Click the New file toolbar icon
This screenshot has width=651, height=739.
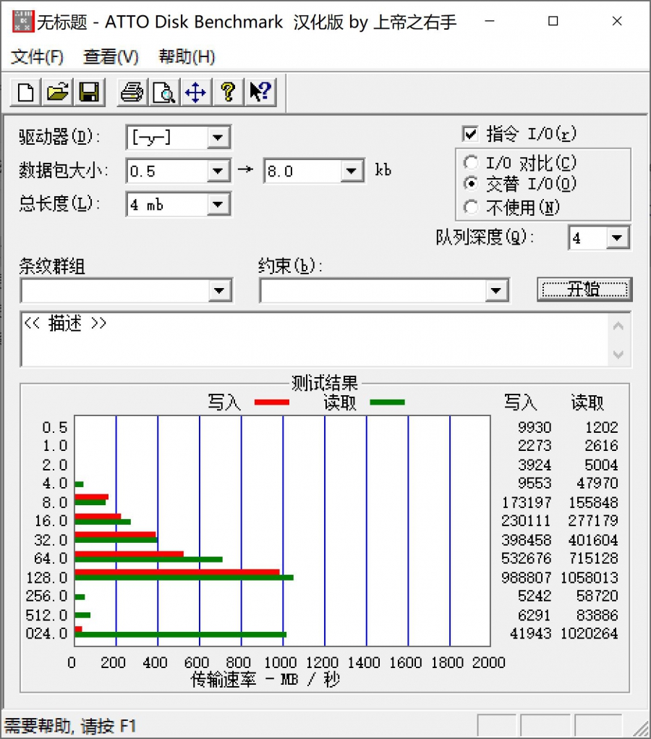pos(27,92)
